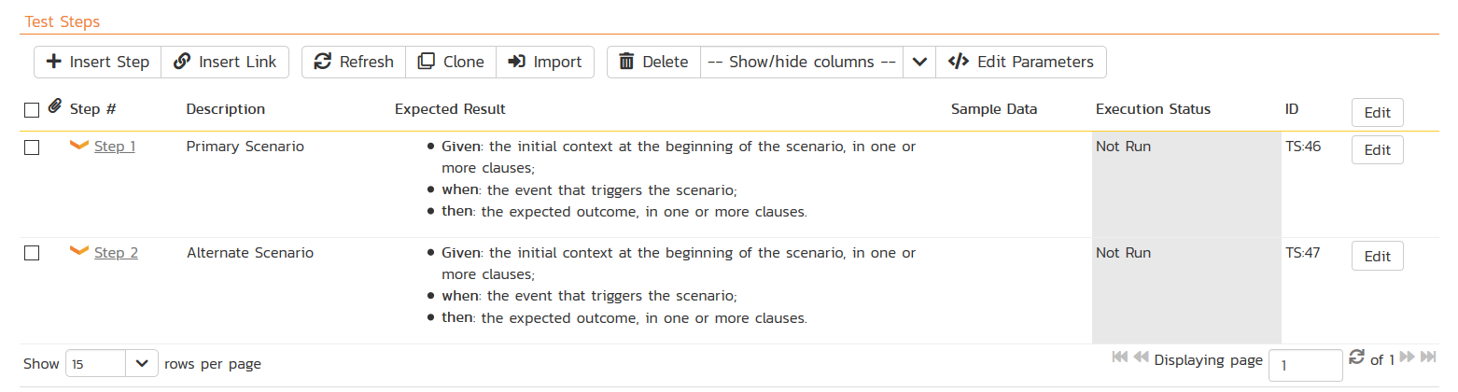Refresh the test steps list
Screen dimensions: 1458x392
point(354,62)
